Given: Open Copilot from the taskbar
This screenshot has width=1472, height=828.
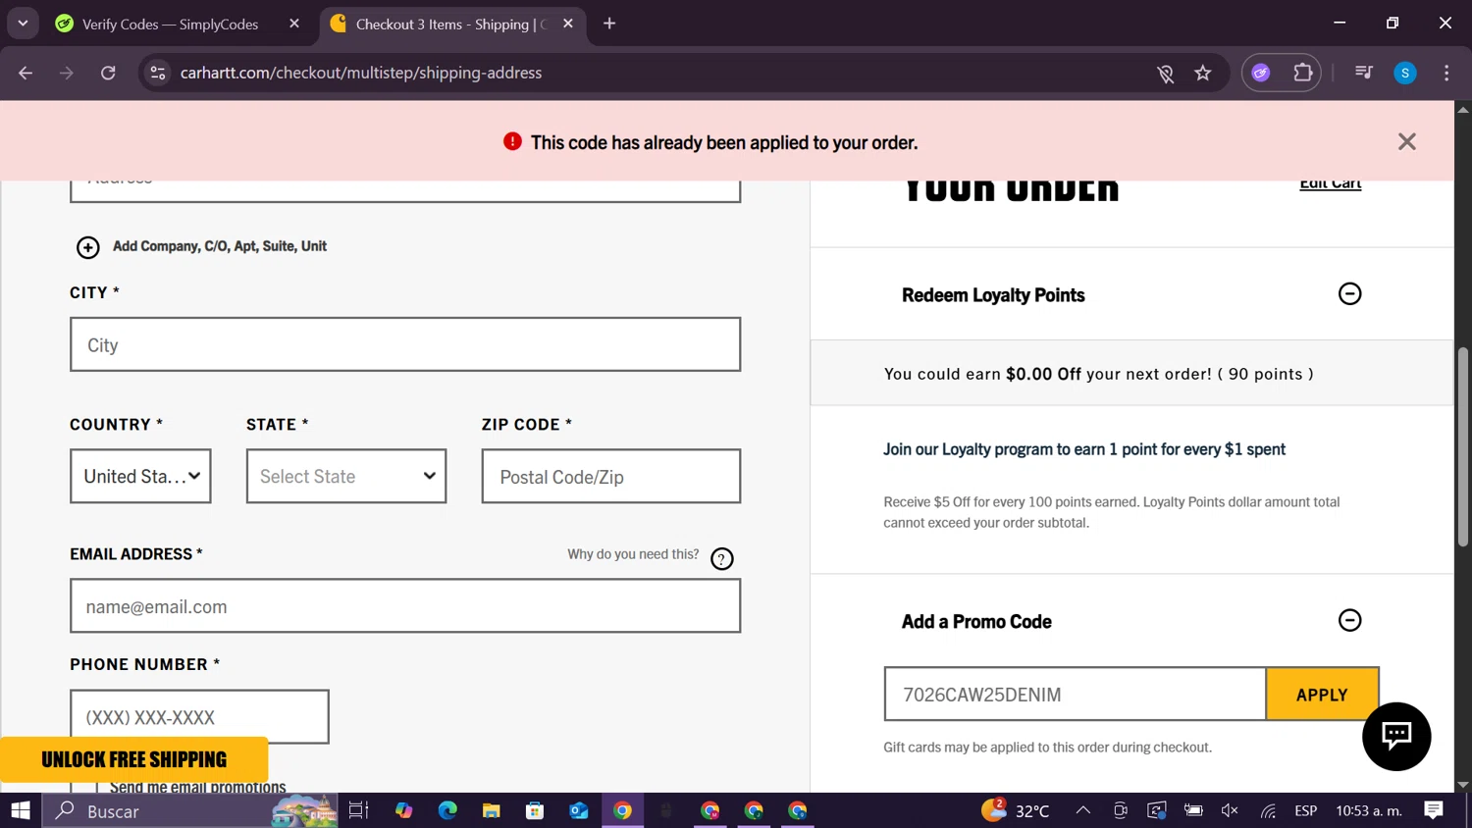Looking at the screenshot, I should click(x=404, y=810).
